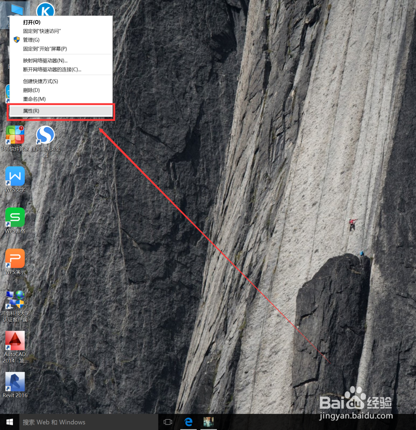416x430 pixels.
Task: Select the WPS文字 desktop icon
Action: 15,179
